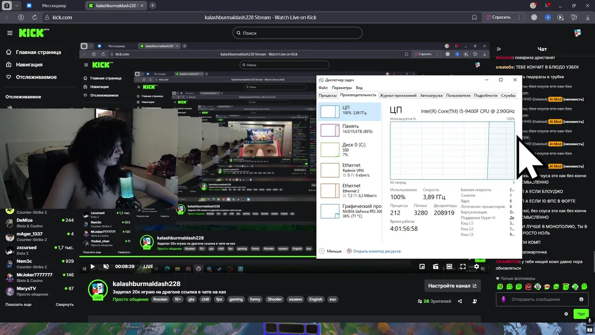This screenshot has height=335, width=595.
Task: Select Память in performance sidebar
Action: tap(350, 130)
